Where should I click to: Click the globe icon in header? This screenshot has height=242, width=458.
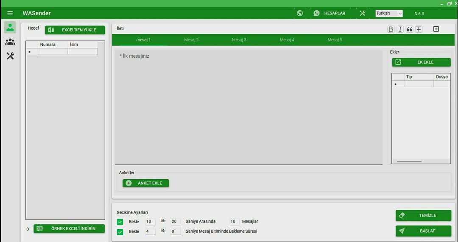[x=300, y=13]
